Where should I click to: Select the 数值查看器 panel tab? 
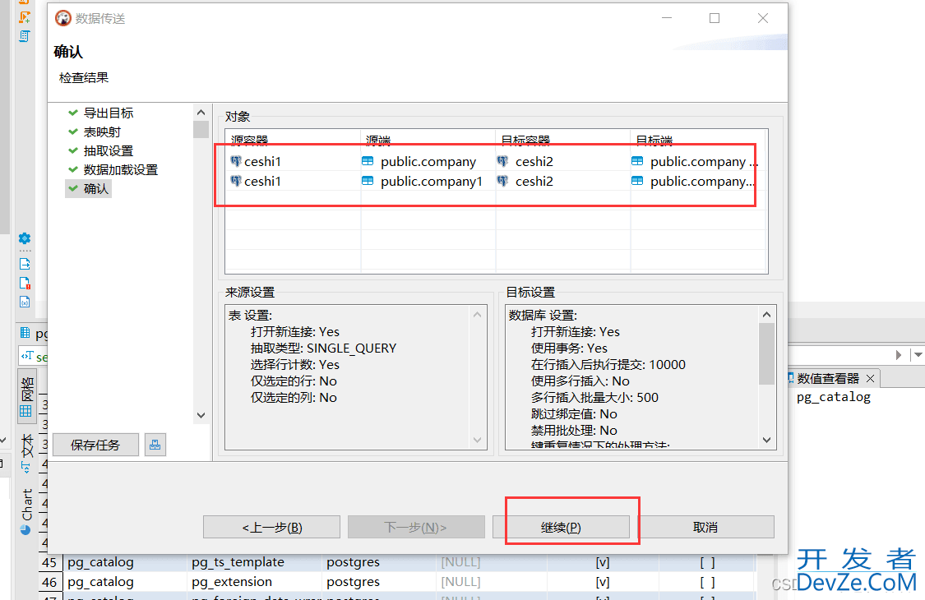click(828, 379)
